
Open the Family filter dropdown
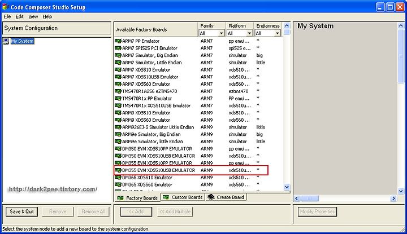[x=222, y=33]
